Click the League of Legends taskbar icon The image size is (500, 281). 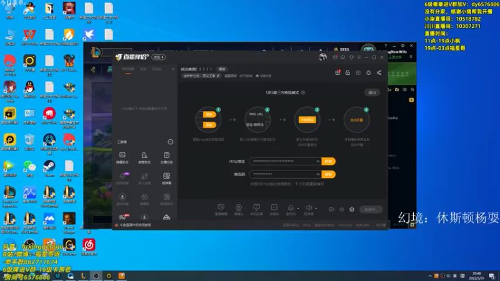83,275
